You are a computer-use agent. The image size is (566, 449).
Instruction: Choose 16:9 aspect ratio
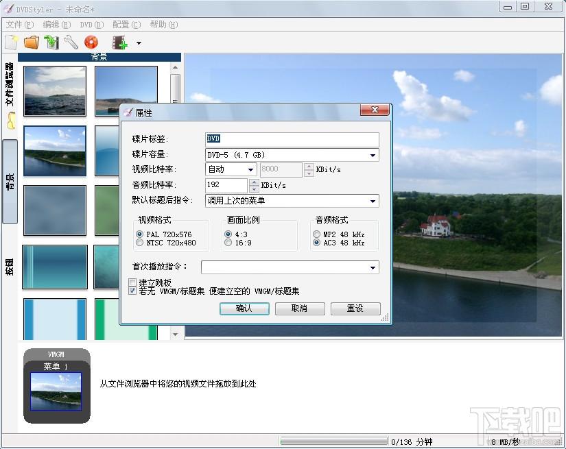click(x=228, y=243)
